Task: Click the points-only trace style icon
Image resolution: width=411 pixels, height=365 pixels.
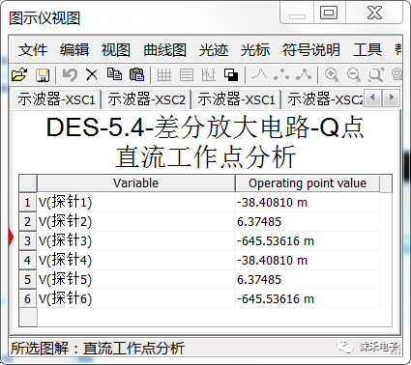Action: [x=281, y=74]
